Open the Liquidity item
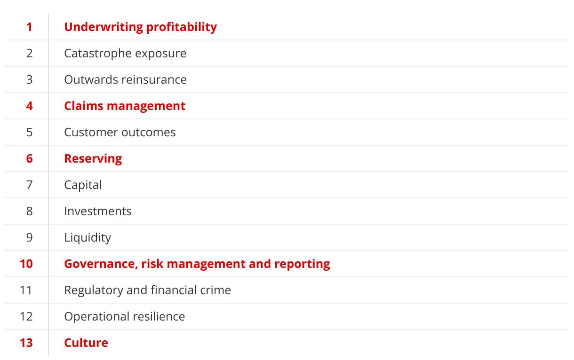Image resolution: width=574 pixels, height=360 pixels. pos(88,237)
